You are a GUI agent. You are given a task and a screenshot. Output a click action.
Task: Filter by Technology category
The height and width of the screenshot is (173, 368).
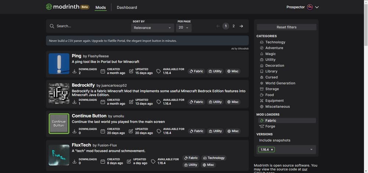pos(275,42)
